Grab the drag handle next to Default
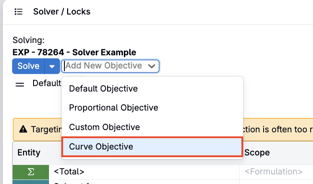Screen dimensions: 313x184 tap(20, 85)
